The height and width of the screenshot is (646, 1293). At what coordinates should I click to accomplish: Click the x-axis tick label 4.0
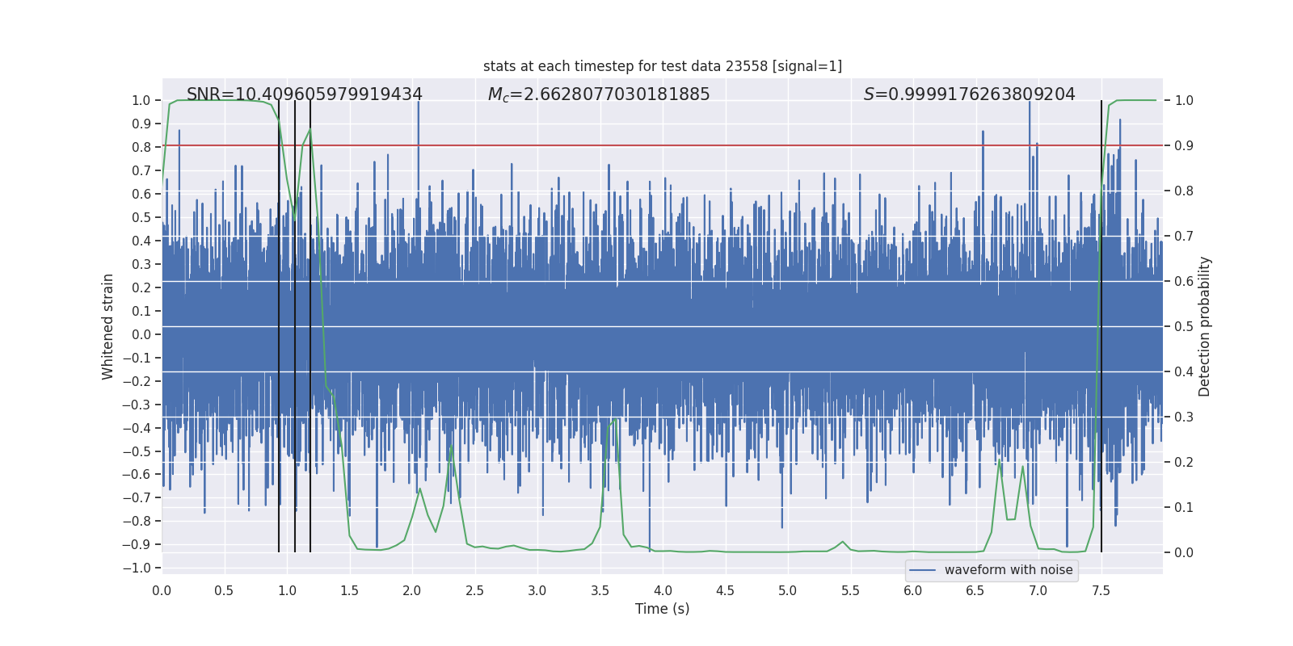(663, 590)
